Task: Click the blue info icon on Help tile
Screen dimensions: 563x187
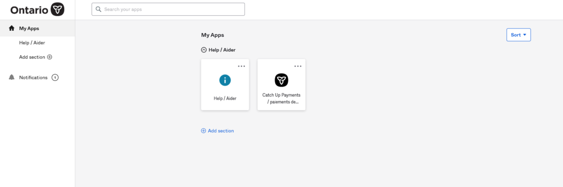Action: pyautogui.click(x=225, y=80)
